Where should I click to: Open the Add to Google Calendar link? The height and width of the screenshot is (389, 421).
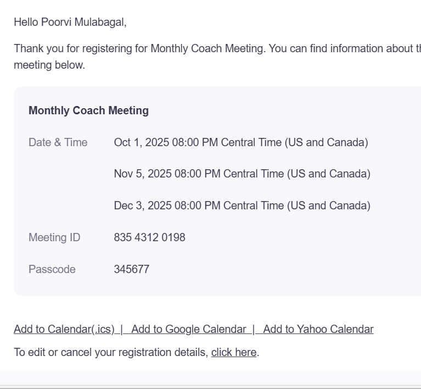189,329
